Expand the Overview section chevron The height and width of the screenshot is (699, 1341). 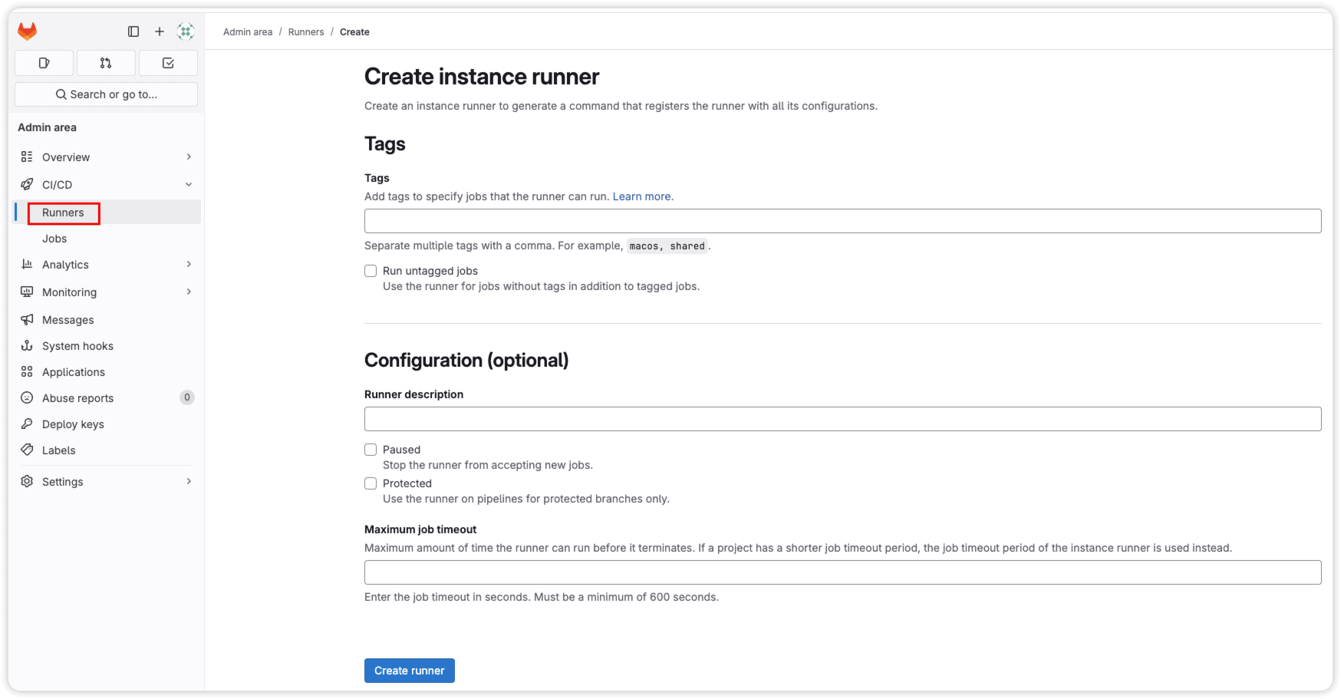189,157
